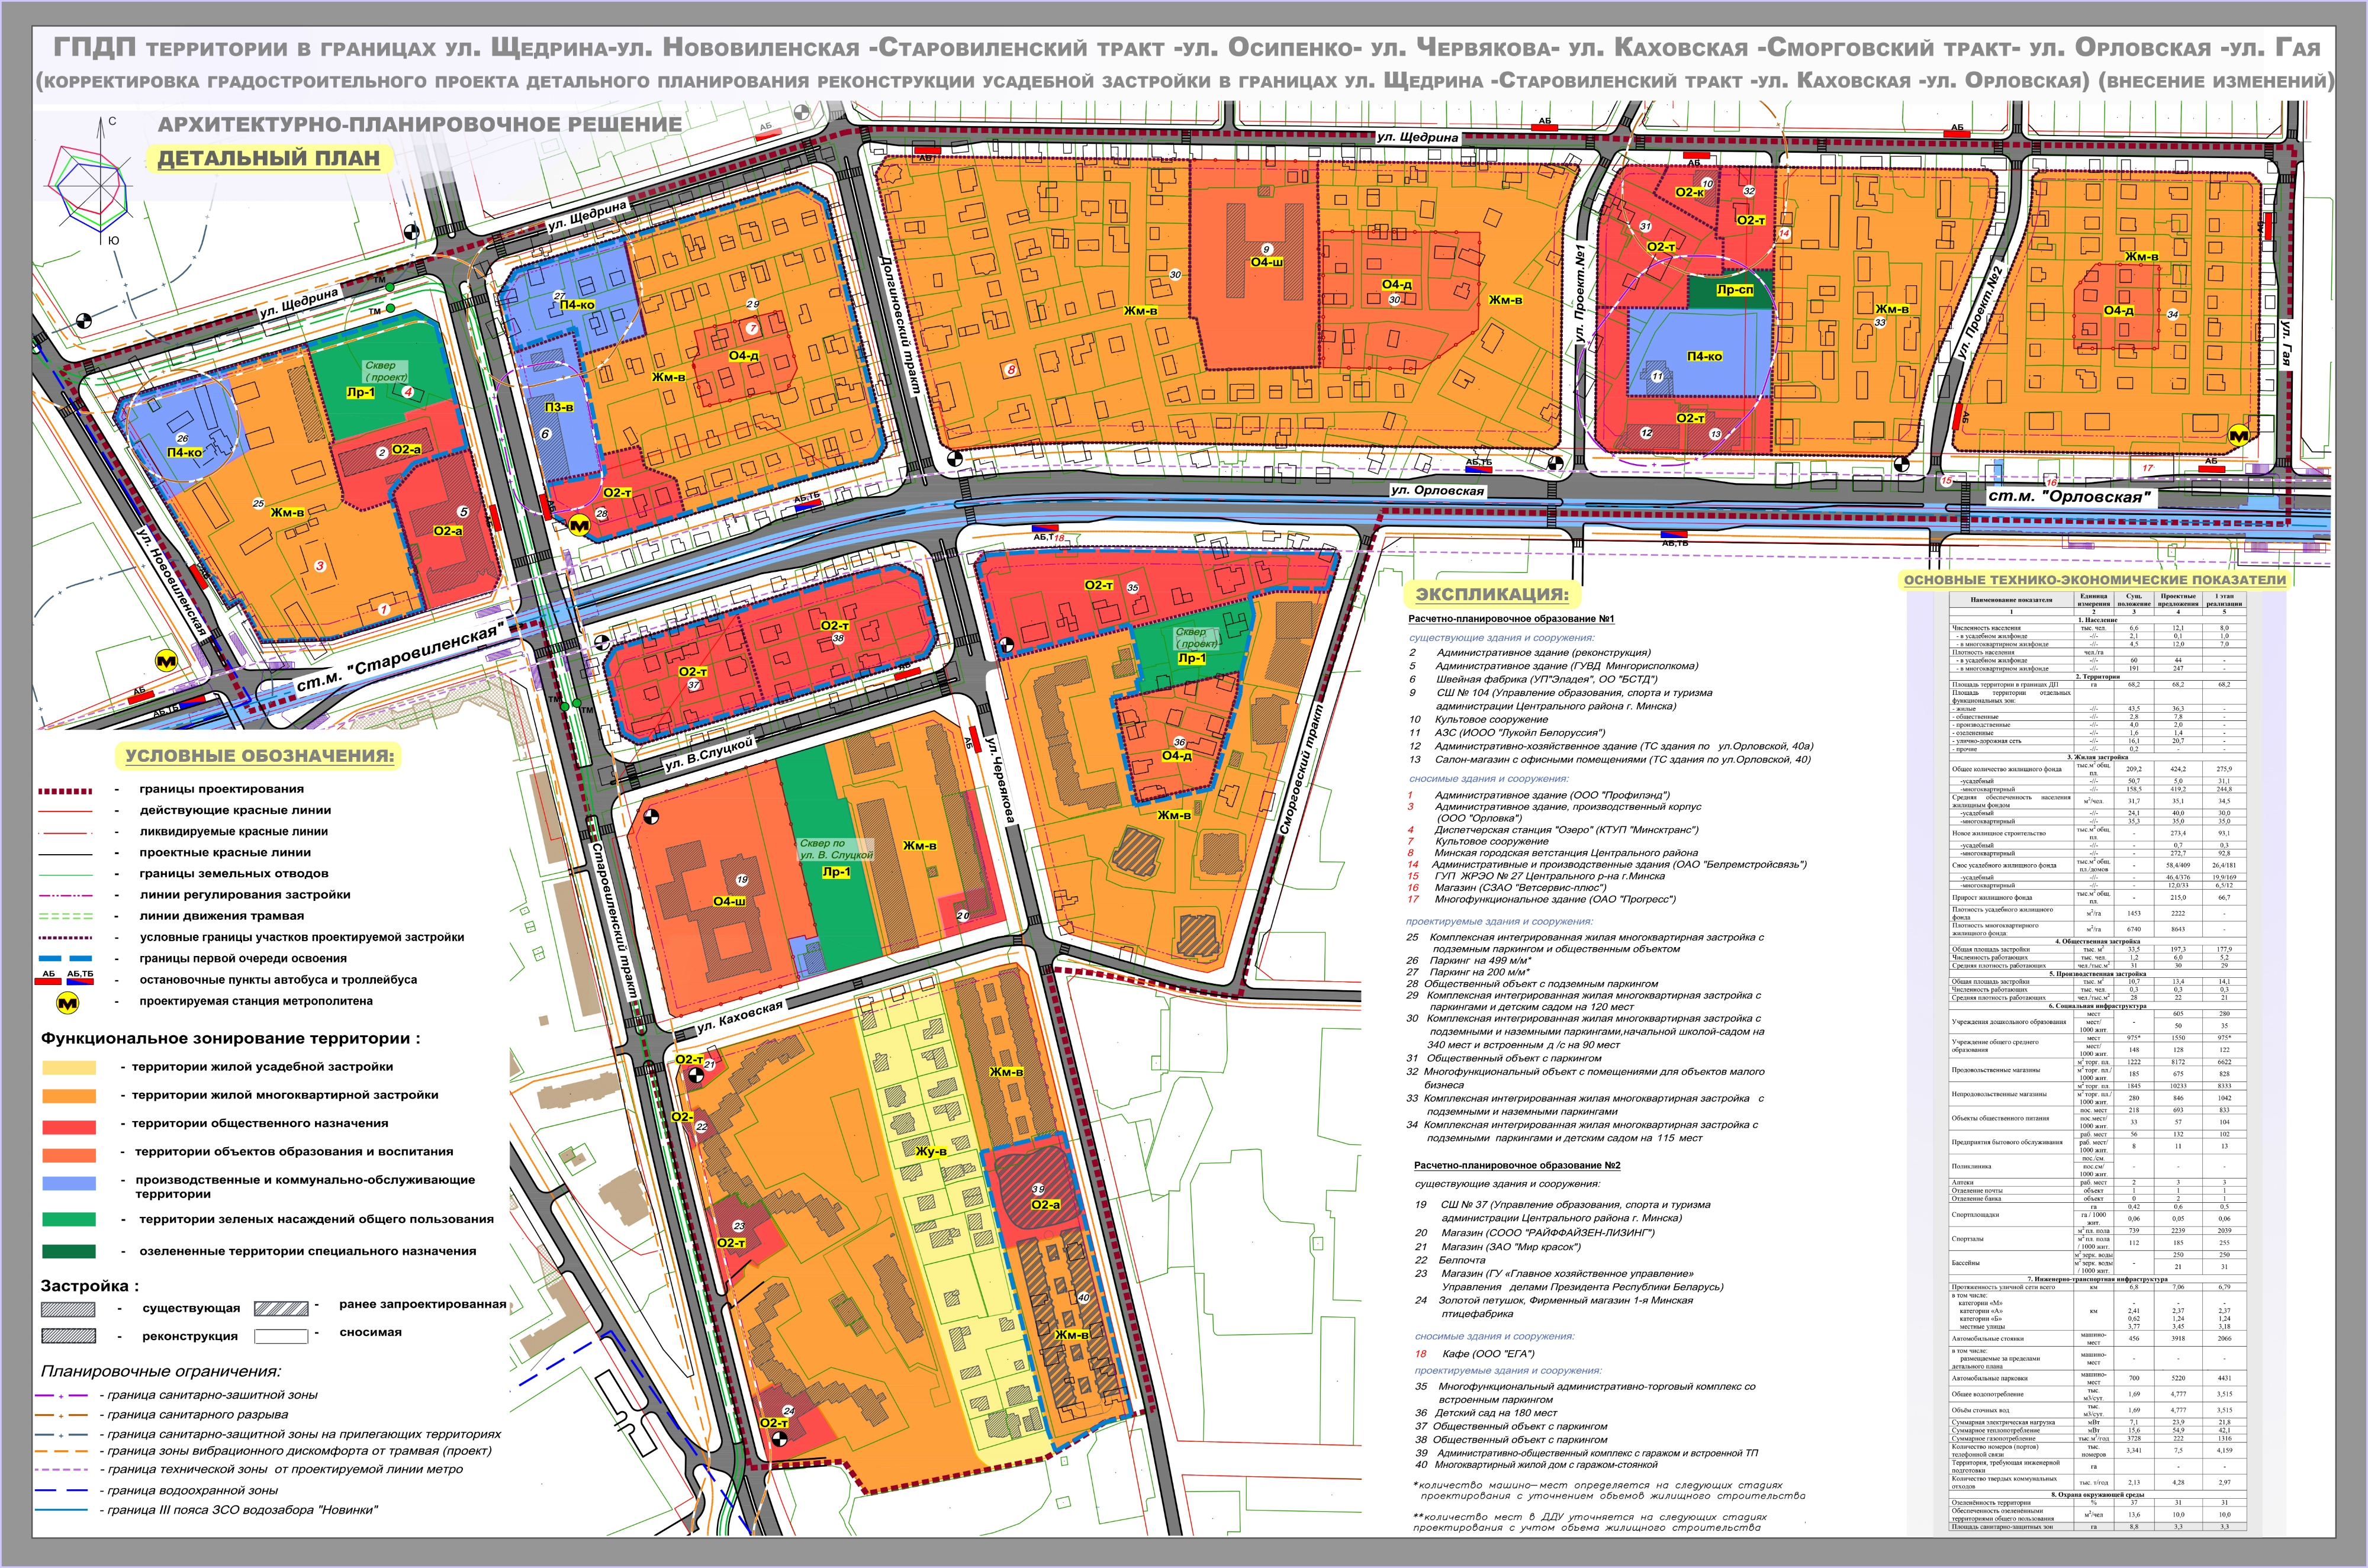Click the Жу-в zone label
Viewport: 2368px width, 1568px height.
coord(931,1151)
